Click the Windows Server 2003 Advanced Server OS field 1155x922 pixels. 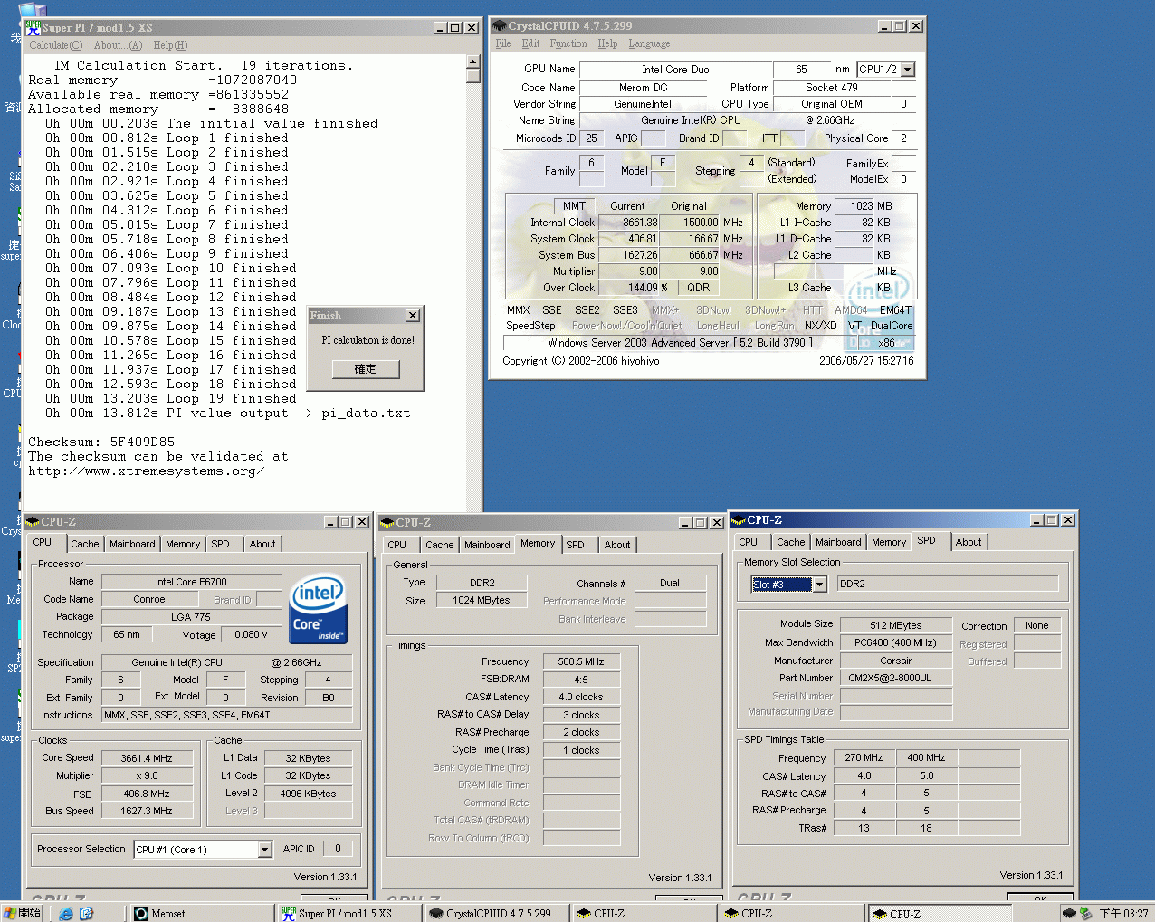(x=680, y=343)
